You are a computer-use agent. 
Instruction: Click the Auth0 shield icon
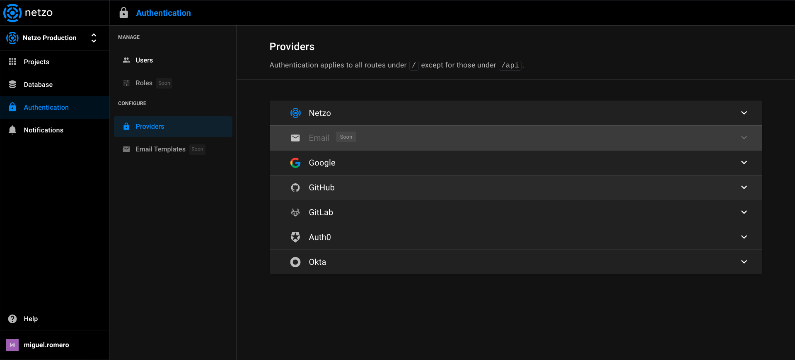click(295, 237)
